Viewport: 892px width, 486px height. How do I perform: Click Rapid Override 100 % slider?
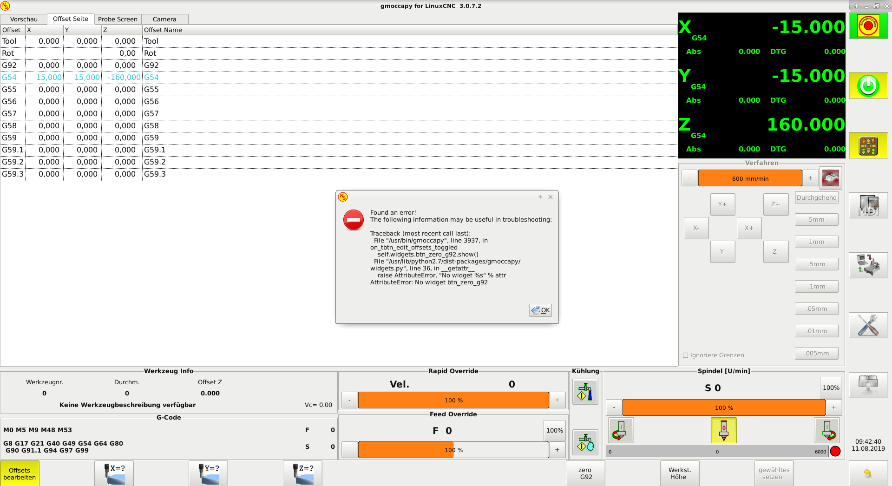[453, 400]
